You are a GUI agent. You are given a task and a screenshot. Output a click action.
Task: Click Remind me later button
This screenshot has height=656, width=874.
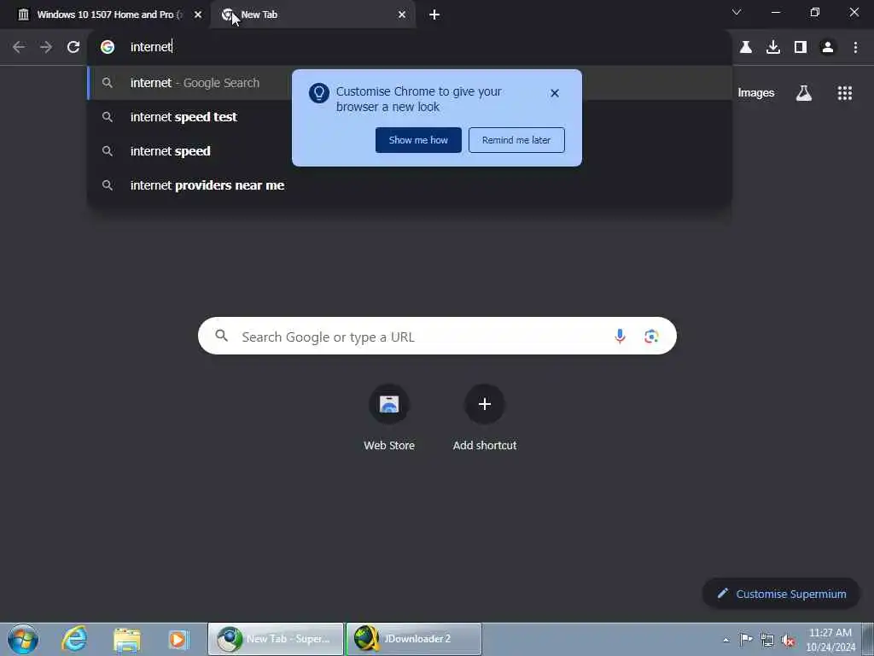[x=516, y=140]
